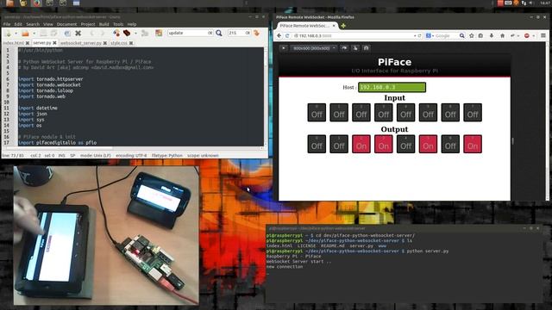Open the Document menu in Geany
The height and width of the screenshot is (310, 552).
pyautogui.click(x=66, y=24)
